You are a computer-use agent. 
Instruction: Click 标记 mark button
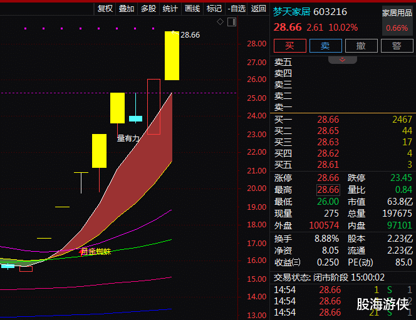214,9
